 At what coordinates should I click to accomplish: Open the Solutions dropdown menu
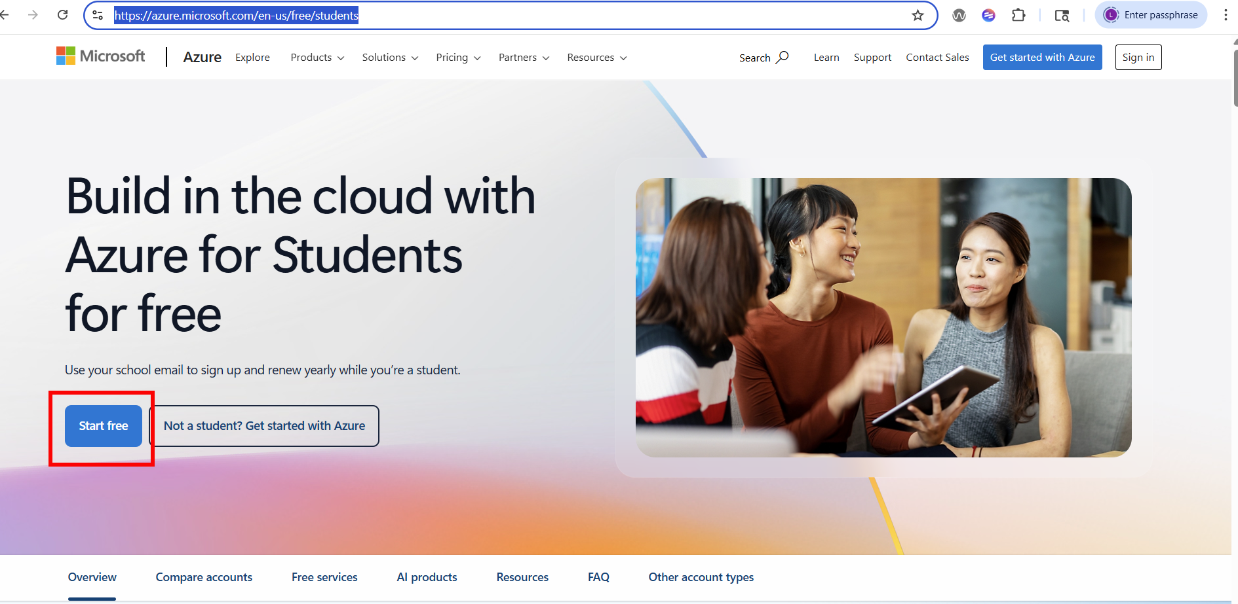click(389, 58)
